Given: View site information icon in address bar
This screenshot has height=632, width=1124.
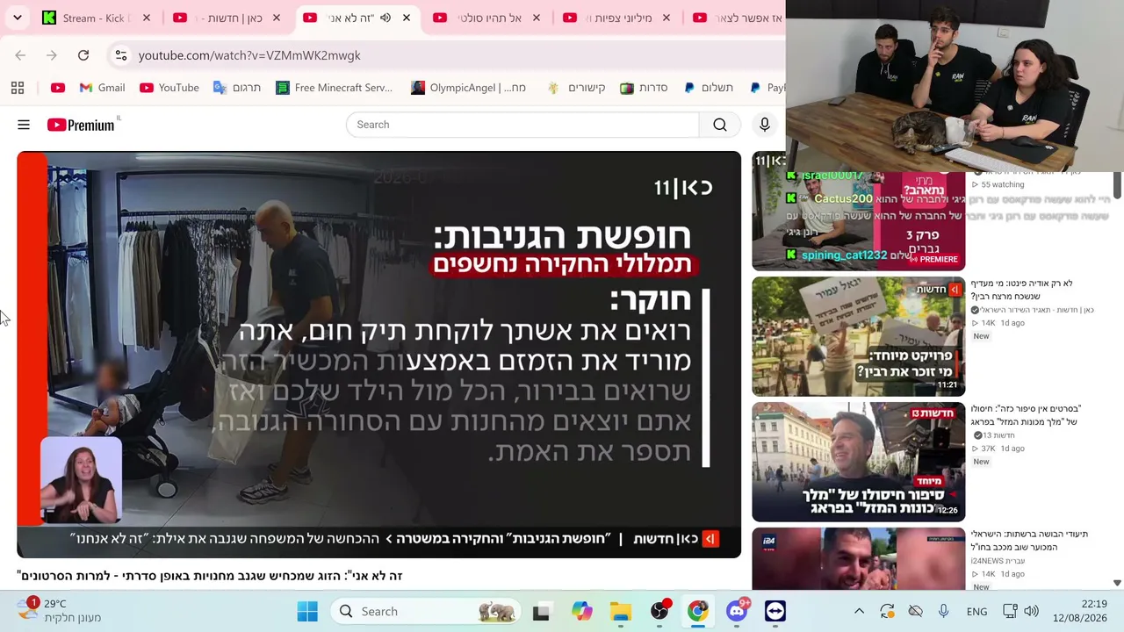Looking at the screenshot, I should pyautogui.click(x=121, y=55).
